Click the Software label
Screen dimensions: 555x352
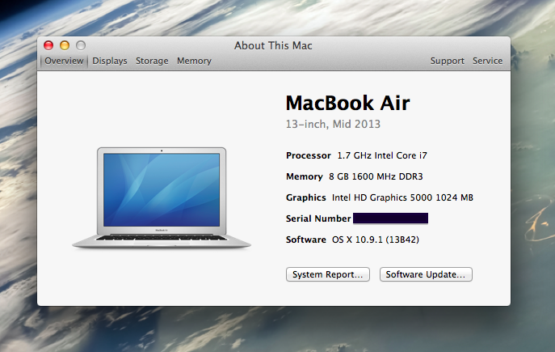(x=306, y=240)
